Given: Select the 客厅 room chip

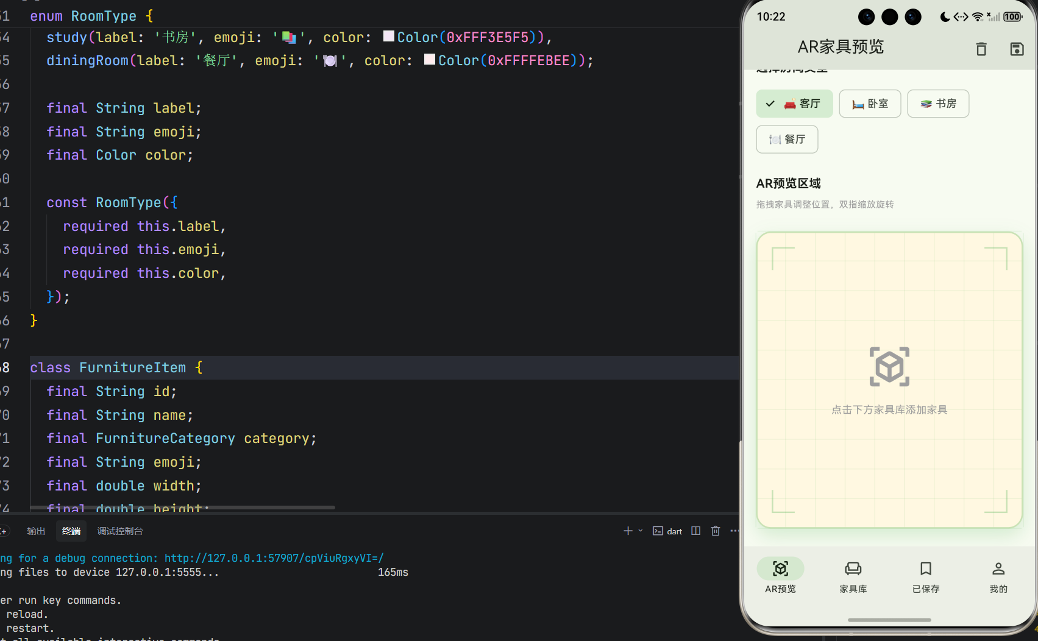Looking at the screenshot, I should pyautogui.click(x=794, y=104).
